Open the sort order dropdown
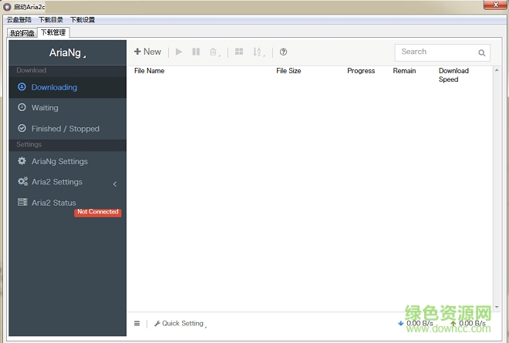This screenshot has width=509, height=343. pyautogui.click(x=258, y=52)
